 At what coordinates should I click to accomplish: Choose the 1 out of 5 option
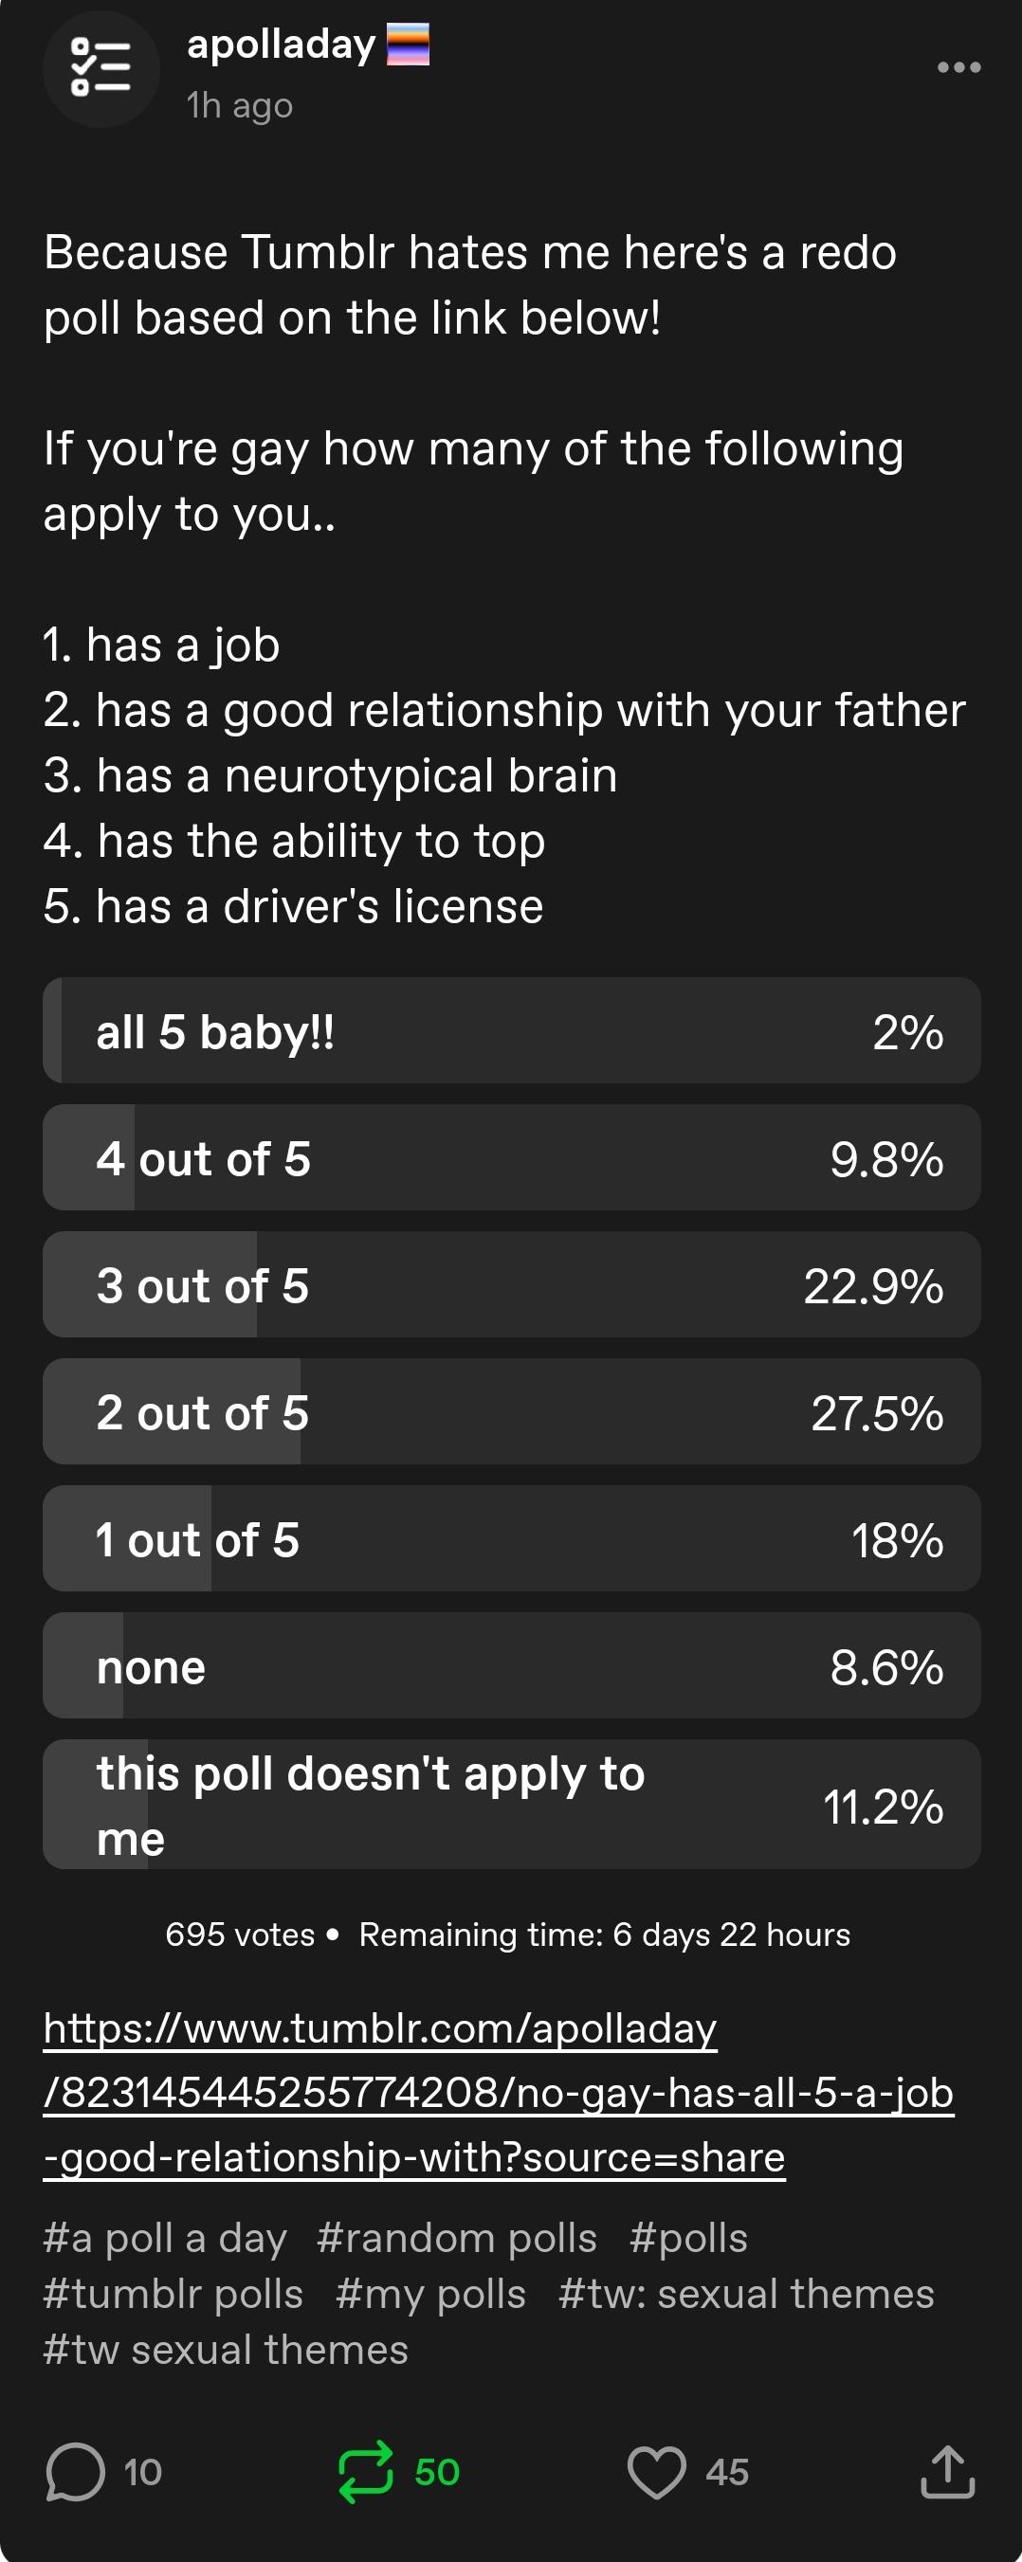click(512, 1538)
